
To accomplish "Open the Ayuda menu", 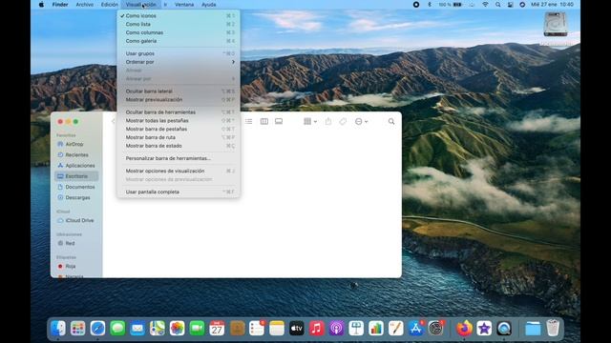I will pyautogui.click(x=208, y=5).
